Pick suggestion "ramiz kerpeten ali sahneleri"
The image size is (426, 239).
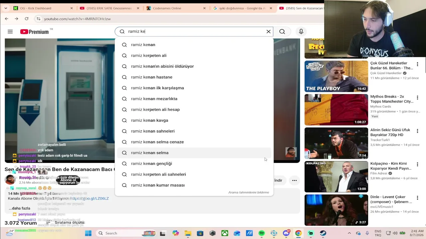pyautogui.click(x=194, y=174)
